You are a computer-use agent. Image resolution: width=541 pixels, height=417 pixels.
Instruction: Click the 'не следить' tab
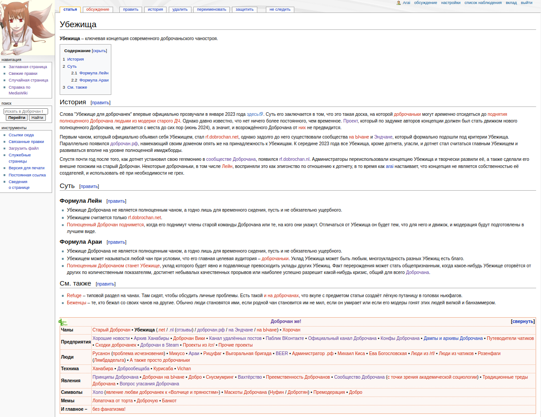click(280, 9)
